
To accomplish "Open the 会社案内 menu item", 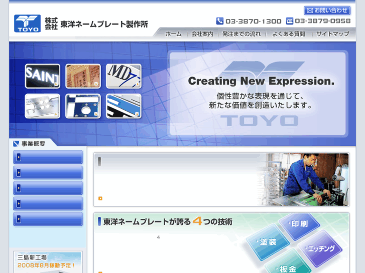I will [202, 34].
